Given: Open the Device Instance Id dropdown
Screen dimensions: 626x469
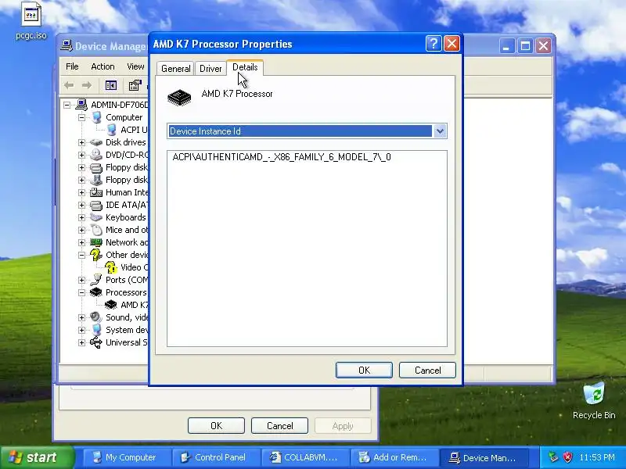Looking at the screenshot, I should (440, 131).
